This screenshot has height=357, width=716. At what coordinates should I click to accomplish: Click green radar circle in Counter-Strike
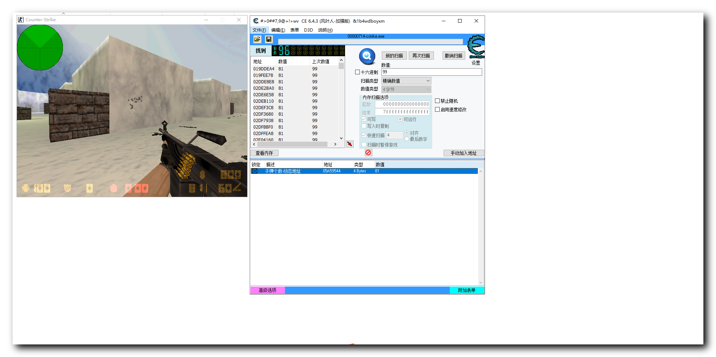click(x=40, y=47)
